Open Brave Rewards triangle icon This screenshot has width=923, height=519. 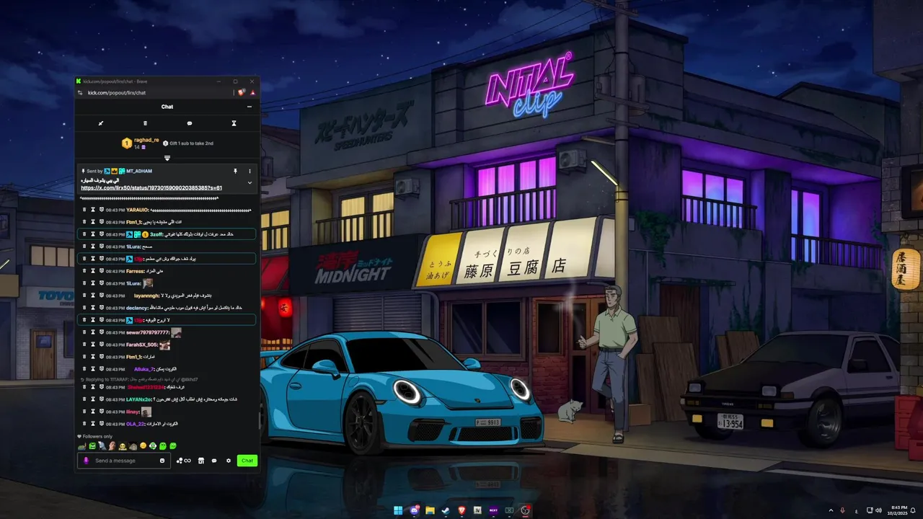pos(252,92)
